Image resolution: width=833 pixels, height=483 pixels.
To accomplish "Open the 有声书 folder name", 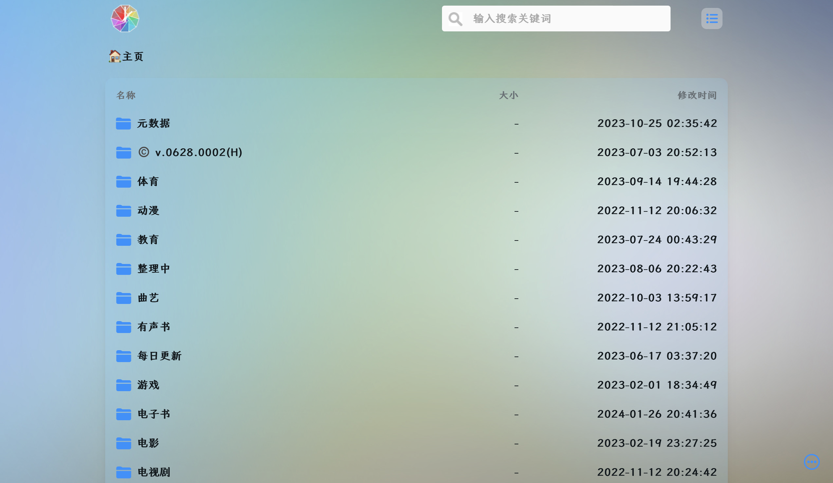I will [154, 327].
